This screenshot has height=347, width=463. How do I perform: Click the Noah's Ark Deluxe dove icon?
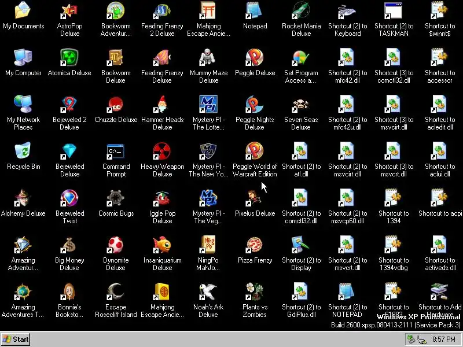coord(208,291)
